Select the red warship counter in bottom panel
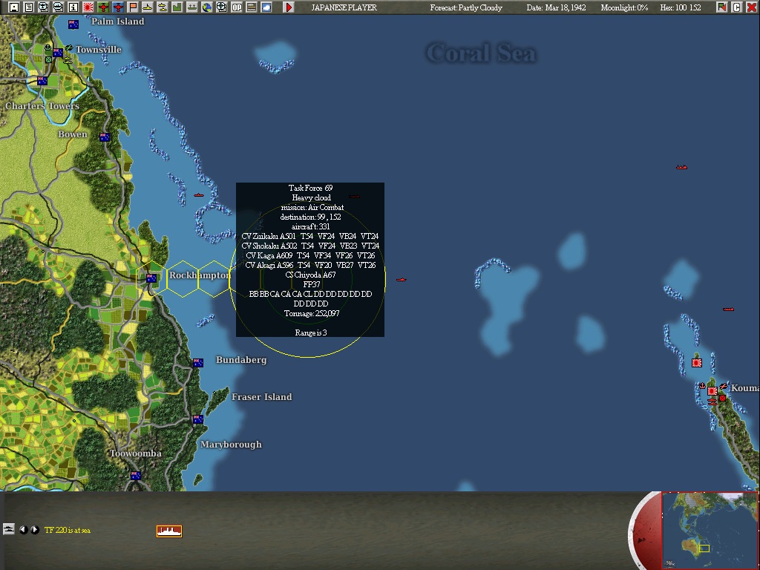Image resolution: width=760 pixels, height=570 pixels. click(x=169, y=531)
